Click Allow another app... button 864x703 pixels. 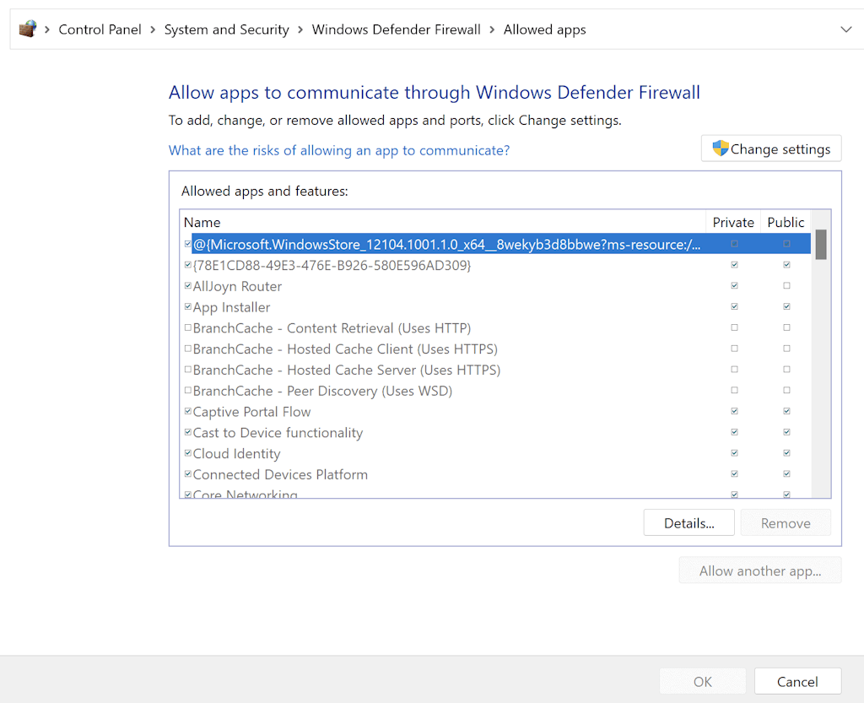760,571
